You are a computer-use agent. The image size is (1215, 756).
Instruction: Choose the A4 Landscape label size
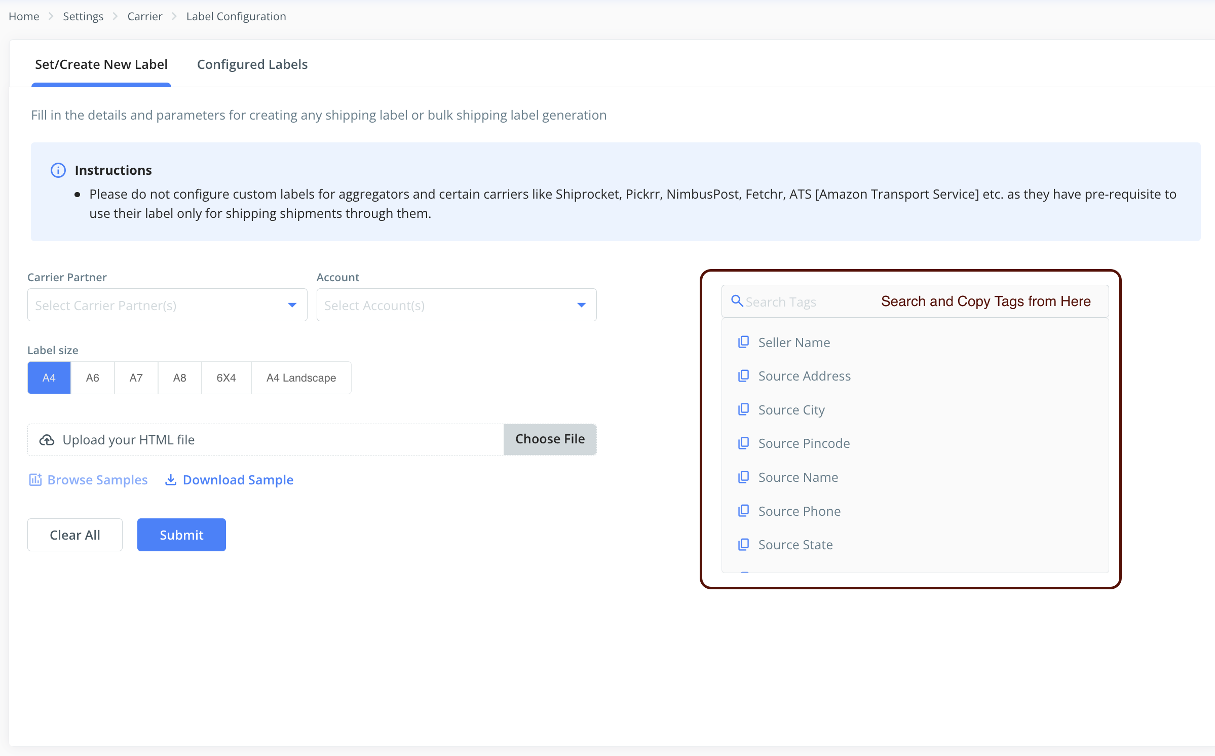[301, 378]
